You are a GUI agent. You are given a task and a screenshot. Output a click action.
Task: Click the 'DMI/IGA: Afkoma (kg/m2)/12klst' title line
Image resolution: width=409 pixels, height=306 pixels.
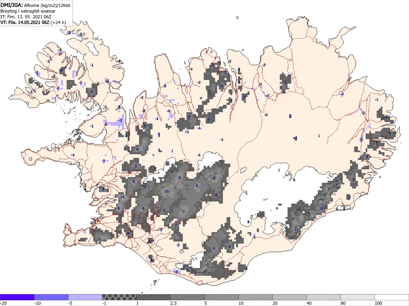[x=35, y=5]
